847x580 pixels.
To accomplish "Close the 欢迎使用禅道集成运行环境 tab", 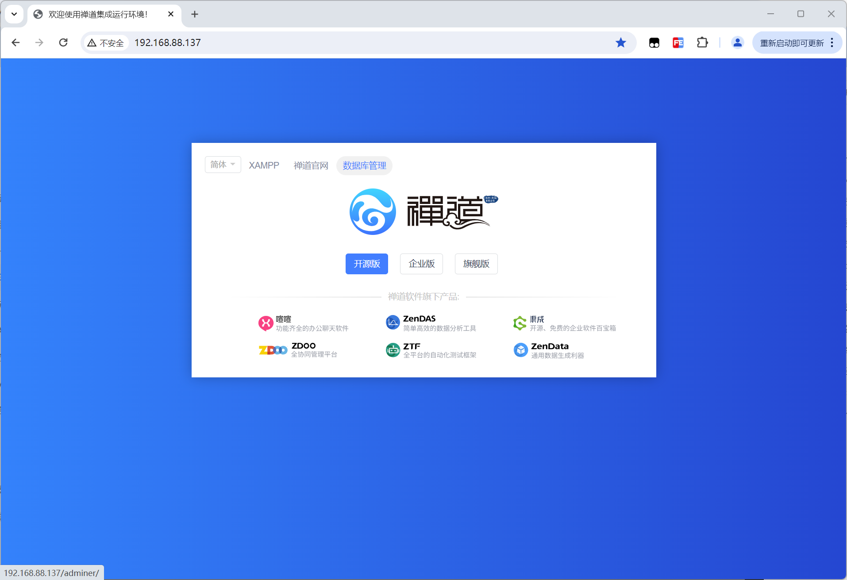I will pos(171,14).
